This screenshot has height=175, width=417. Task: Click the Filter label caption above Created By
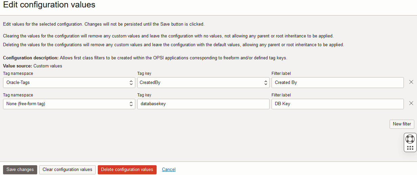281,74
